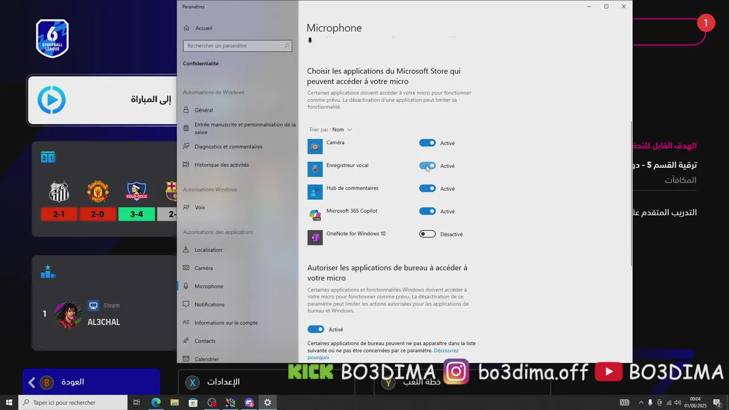Click the taskbar clock showing 00:04
Screen dimensions: 729x410
click(x=696, y=403)
